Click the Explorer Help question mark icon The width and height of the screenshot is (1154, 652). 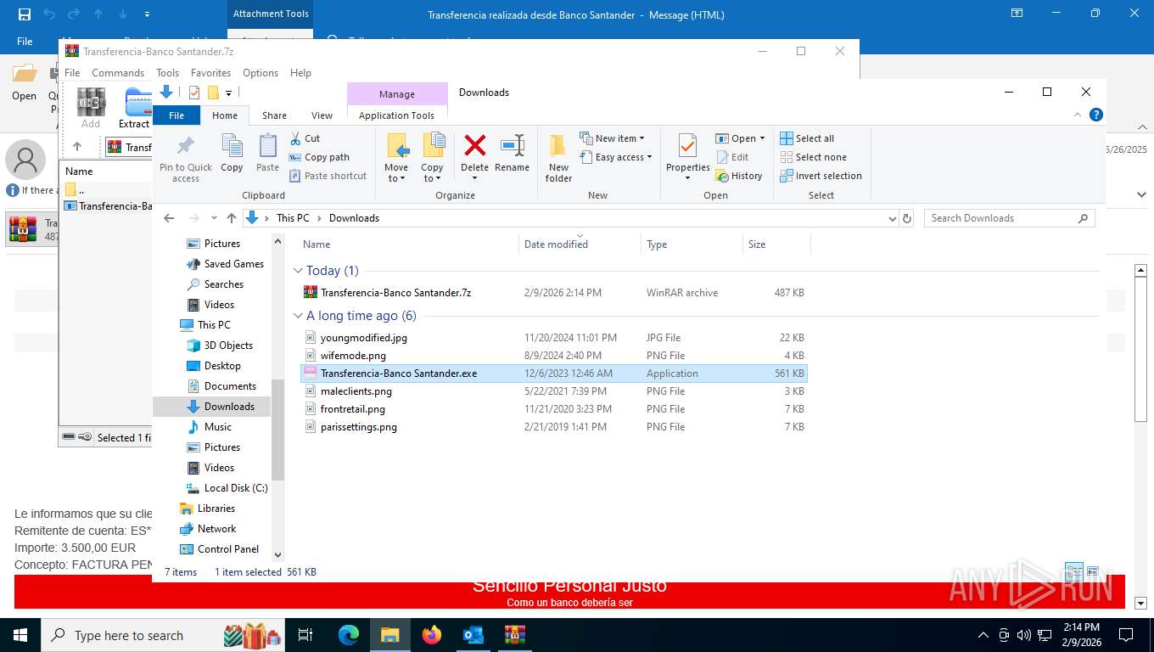[1096, 115]
